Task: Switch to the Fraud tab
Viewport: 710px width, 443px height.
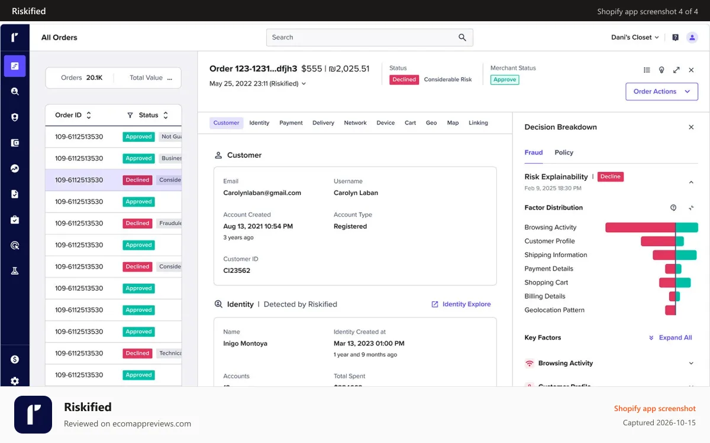Action: 534,152
